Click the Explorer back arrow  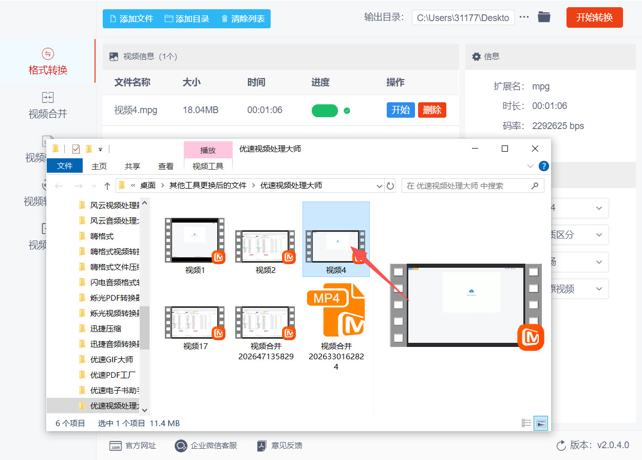[59, 186]
